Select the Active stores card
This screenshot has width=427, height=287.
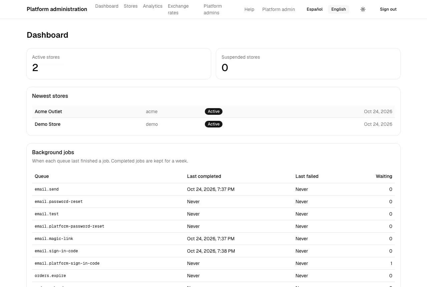click(x=119, y=64)
